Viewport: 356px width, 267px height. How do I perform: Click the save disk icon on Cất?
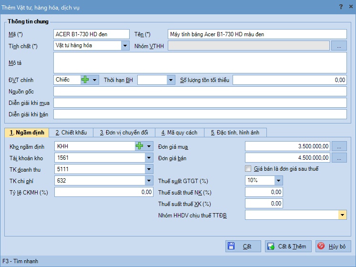[231, 246]
